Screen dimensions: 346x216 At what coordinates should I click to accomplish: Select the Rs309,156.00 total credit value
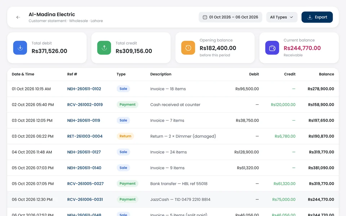(x=134, y=51)
